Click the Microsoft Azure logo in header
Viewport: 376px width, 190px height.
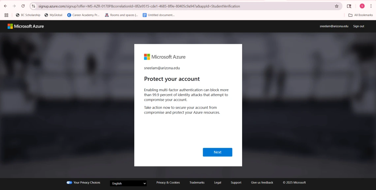(x=26, y=26)
